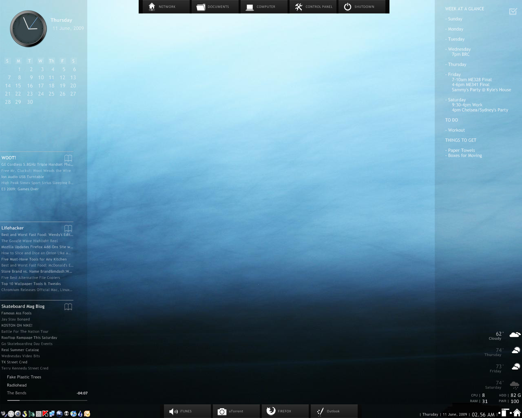522x418 pixels.
Task: Click the Outlook launcher icon
Action: (x=320, y=411)
